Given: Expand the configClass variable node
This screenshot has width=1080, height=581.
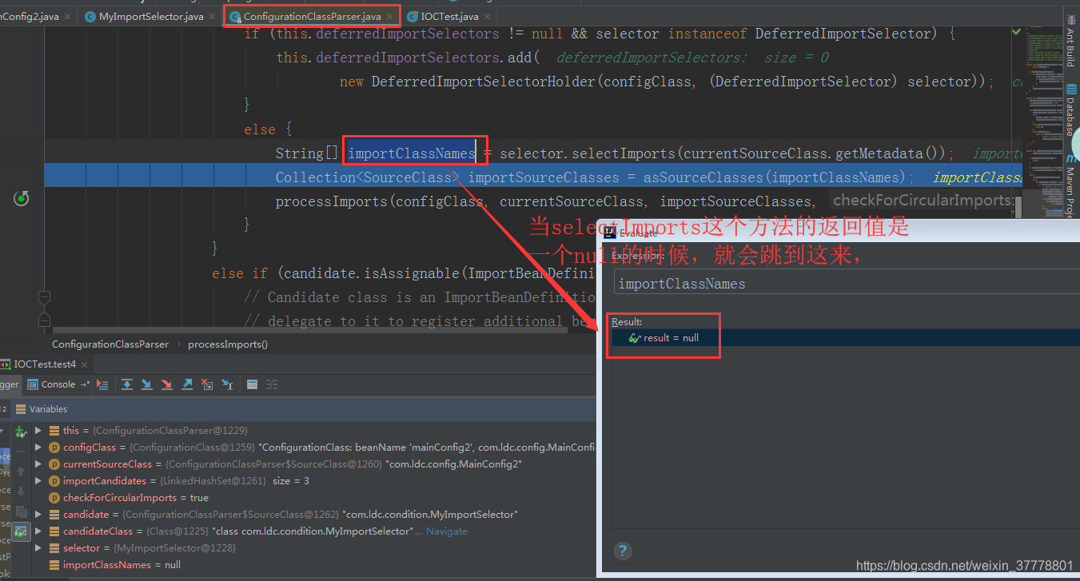Looking at the screenshot, I should click(x=38, y=448).
